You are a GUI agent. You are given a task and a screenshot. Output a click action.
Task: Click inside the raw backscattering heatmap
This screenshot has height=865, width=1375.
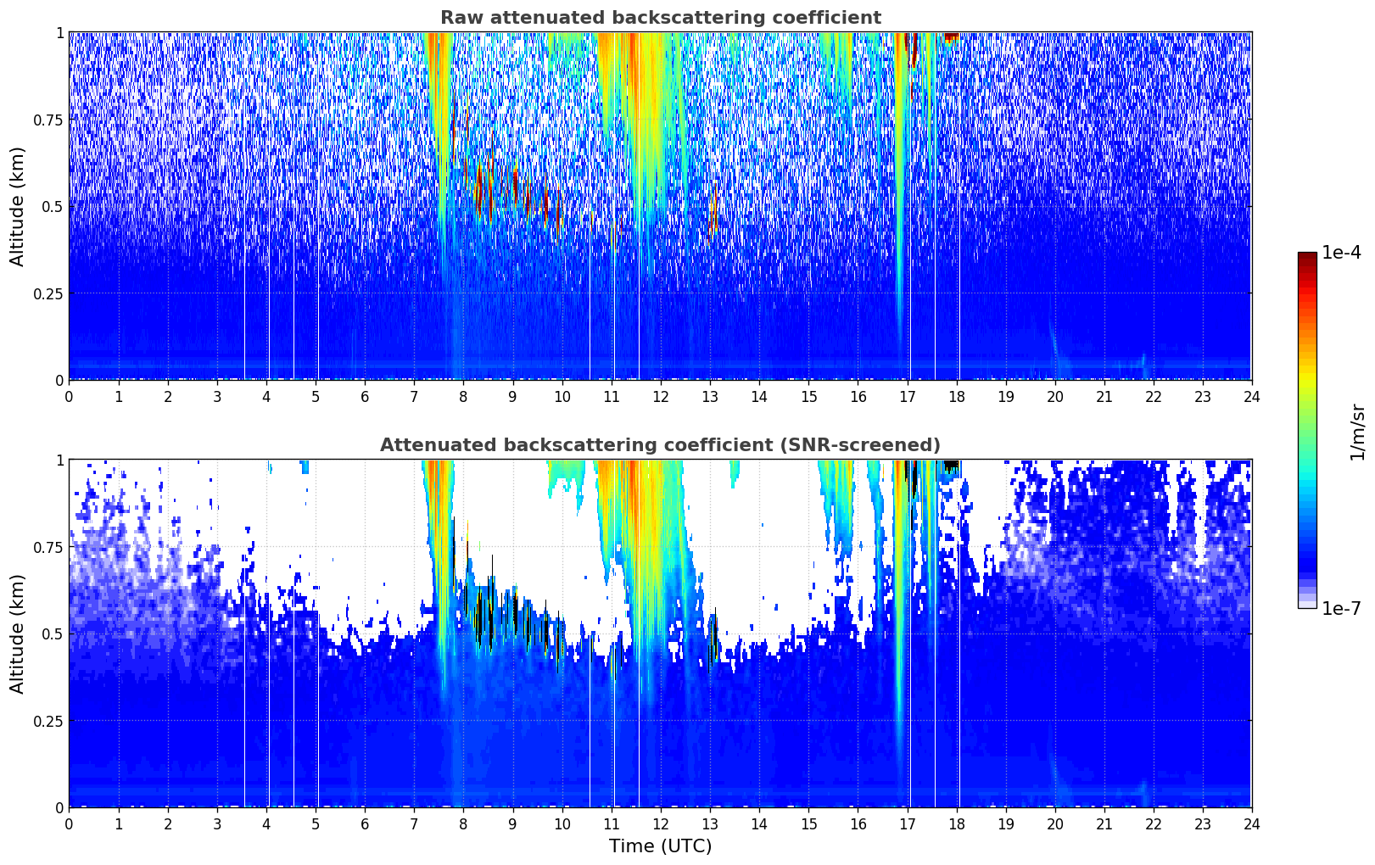pos(660,206)
